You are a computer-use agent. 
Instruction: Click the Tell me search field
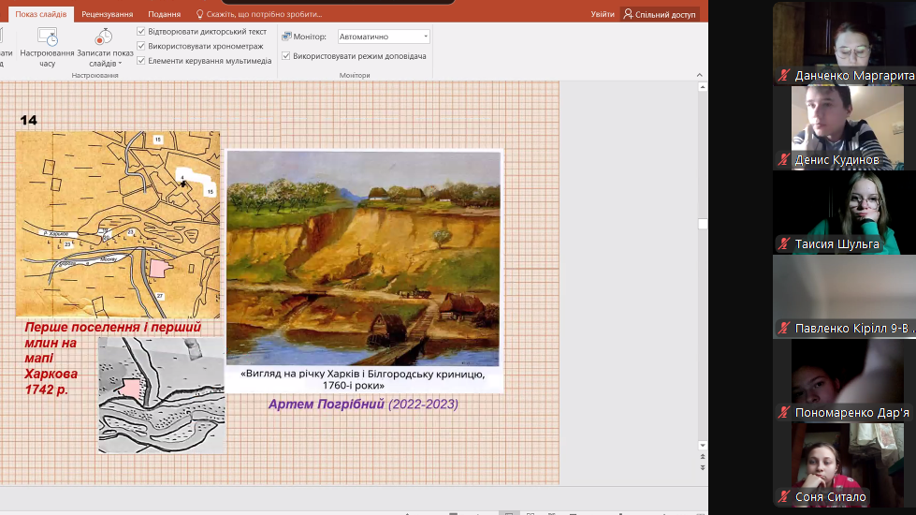click(x=264, y=14)
